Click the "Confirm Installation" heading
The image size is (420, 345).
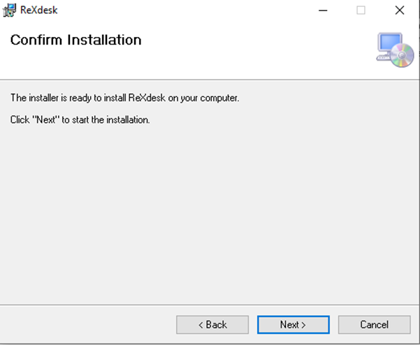75,40
